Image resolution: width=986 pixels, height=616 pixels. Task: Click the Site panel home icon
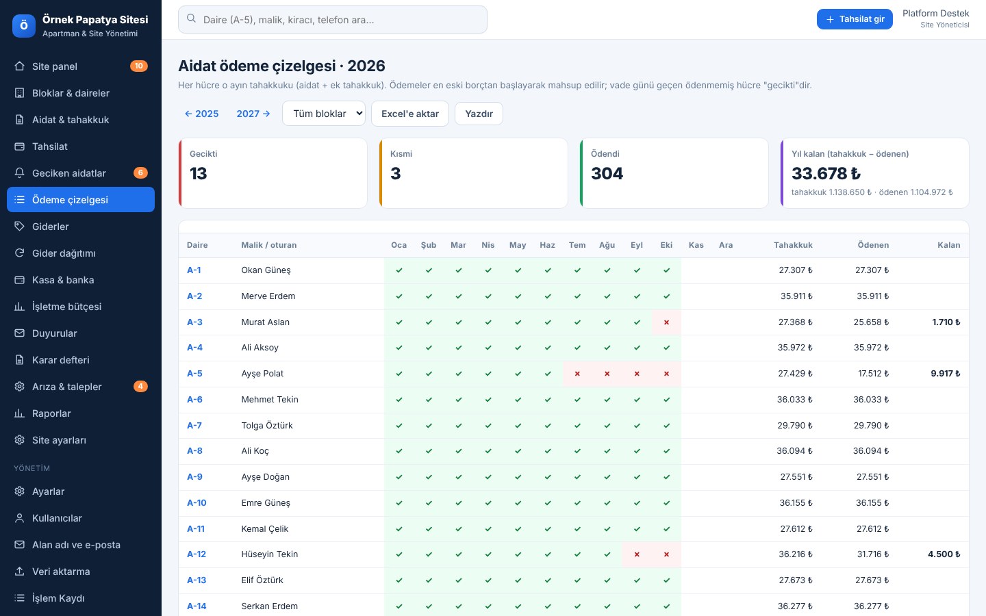[19, 66]
